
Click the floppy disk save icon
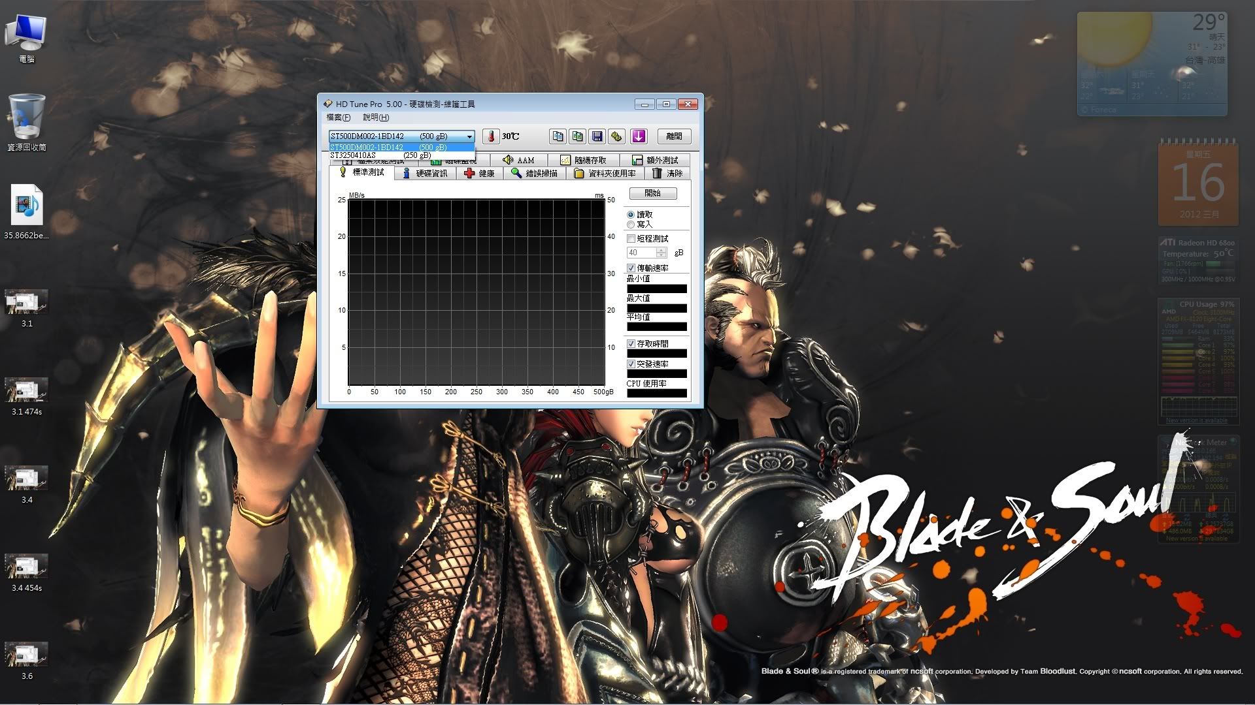pyautogui.click(x=597, y=136)
